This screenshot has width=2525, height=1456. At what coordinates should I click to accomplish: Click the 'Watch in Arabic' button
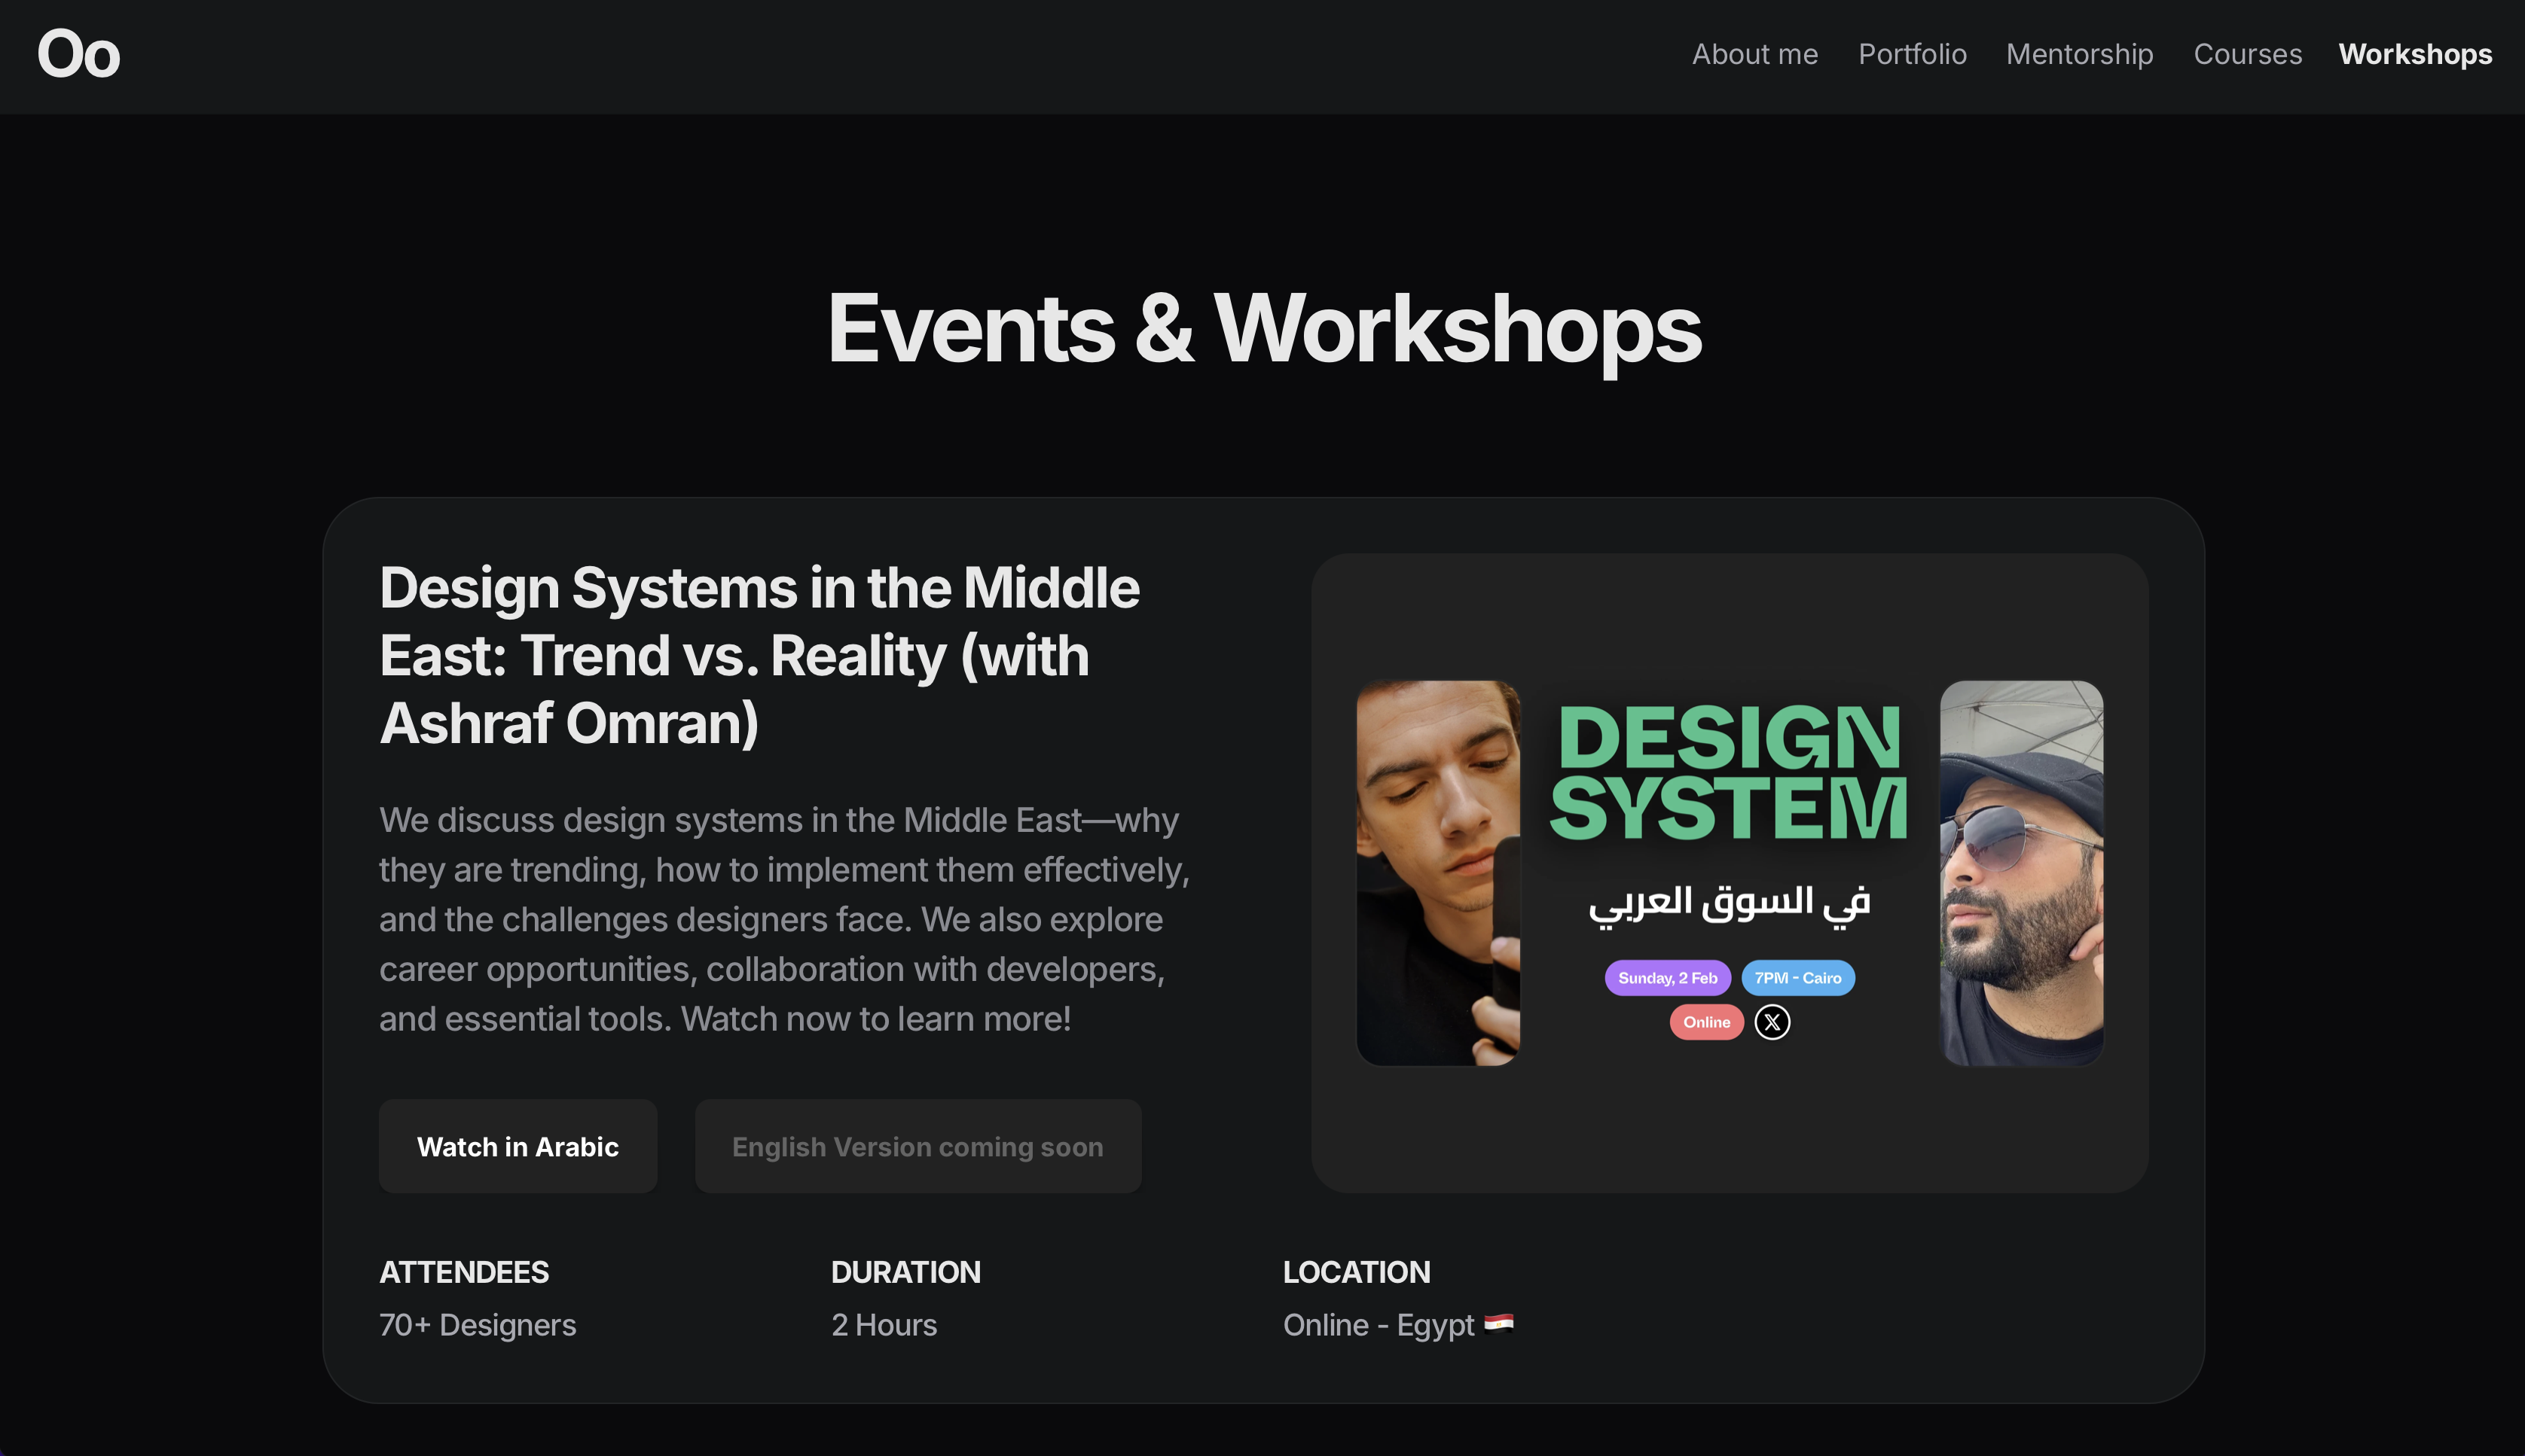(x=518, y=1146)
